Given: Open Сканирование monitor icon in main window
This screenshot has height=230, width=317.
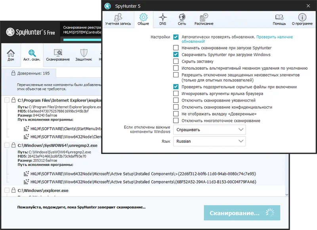Looking at the screenshot, I should point(58,55).
